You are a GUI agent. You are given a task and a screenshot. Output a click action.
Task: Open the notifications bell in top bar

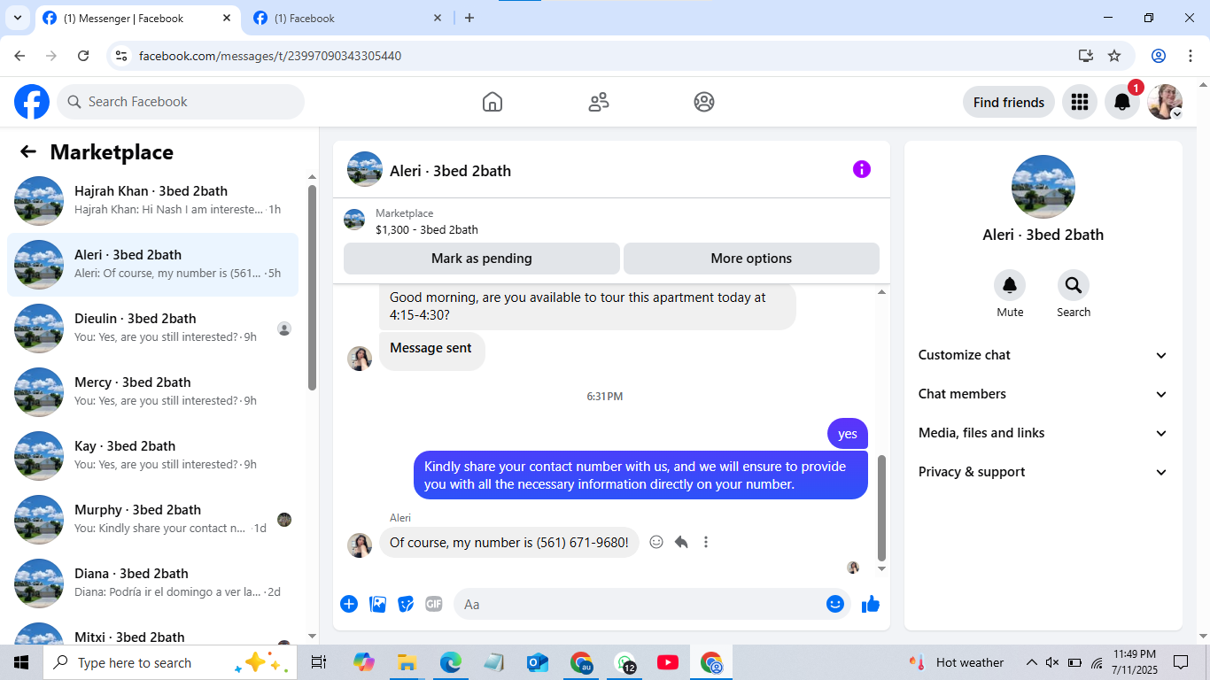(1121, 102)
